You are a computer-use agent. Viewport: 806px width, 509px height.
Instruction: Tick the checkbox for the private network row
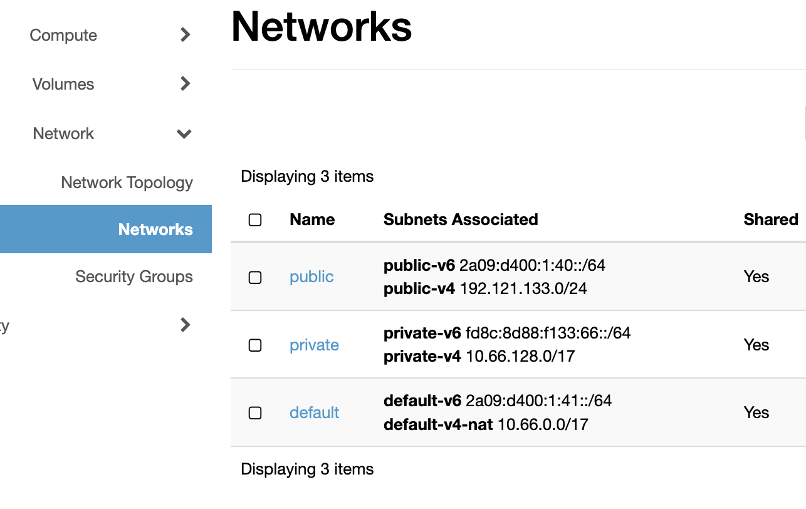[x=255, y=345]
